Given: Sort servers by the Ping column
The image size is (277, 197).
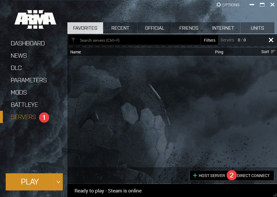Looking at the screenshot, I should click(x=219, y=52).
